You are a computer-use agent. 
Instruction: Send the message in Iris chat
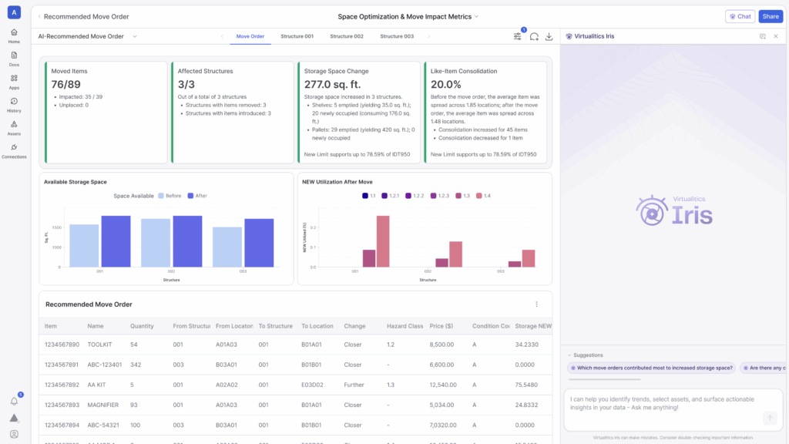click(x=770, y=418)
